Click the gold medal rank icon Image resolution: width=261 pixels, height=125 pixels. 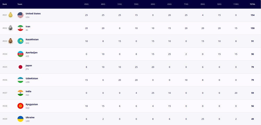(10, 15)
